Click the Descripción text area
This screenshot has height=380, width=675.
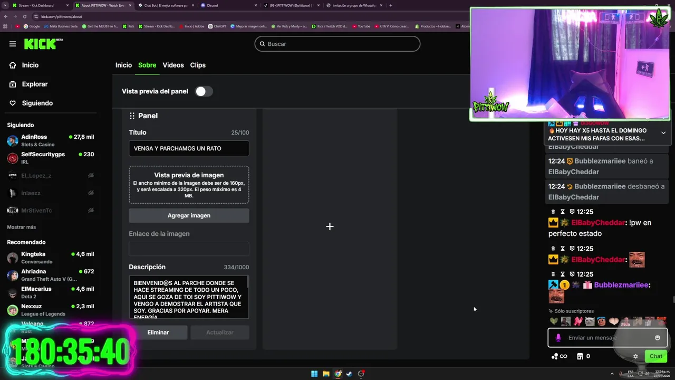(x=189, y=297)
